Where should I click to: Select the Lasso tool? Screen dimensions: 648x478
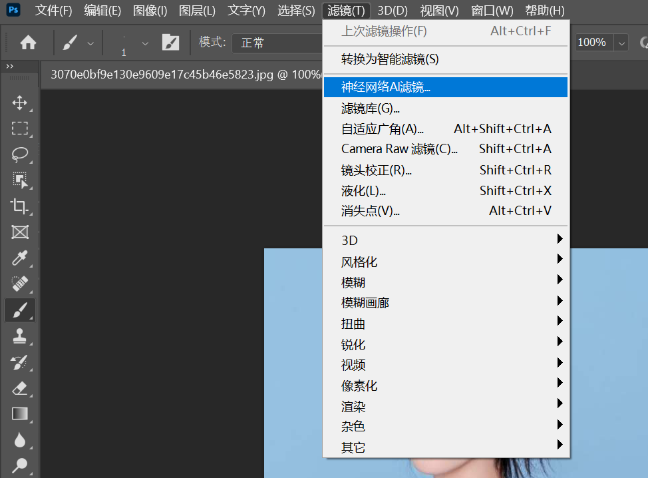pyautogui.click(x=19, y=154)
